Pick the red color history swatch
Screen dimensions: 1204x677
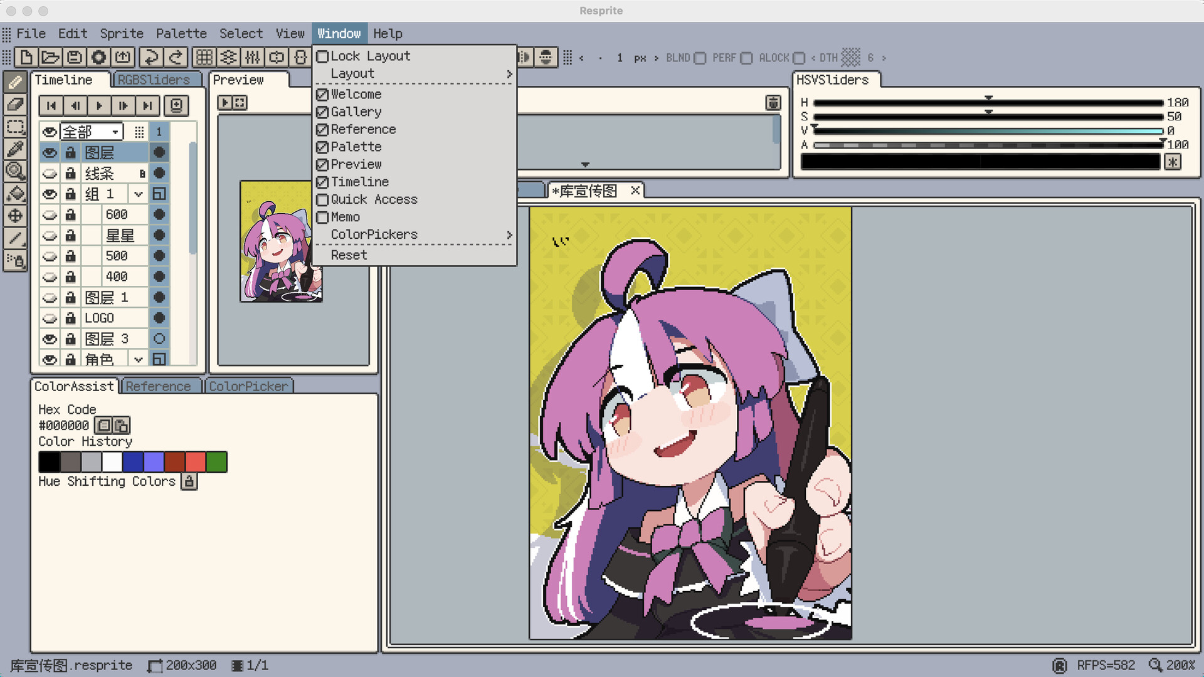point(196,462)
